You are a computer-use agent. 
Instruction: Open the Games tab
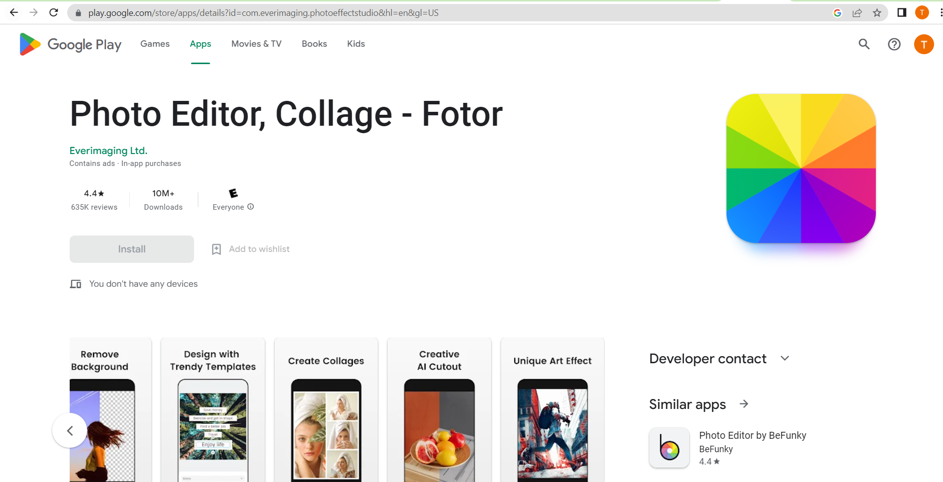155,44
